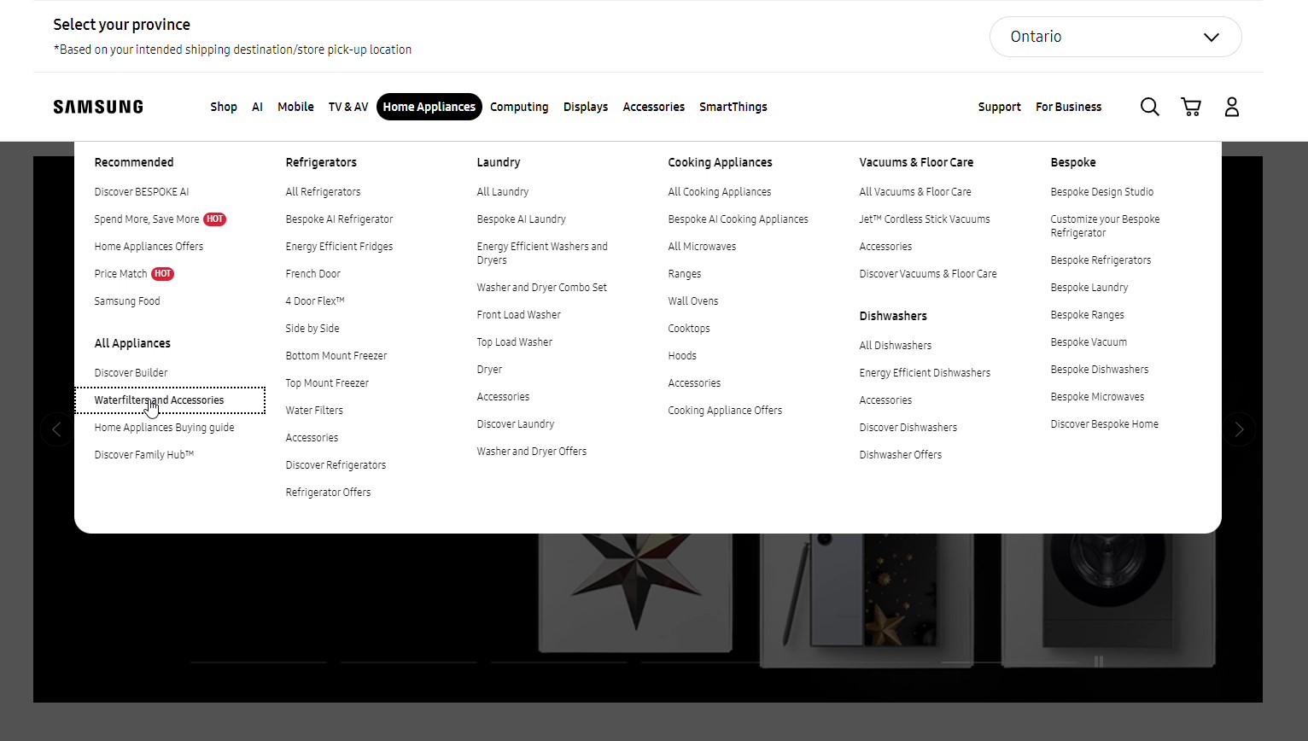Click the Samsung logo
This screenshot has width=1308, height=741.
(98, 107)
